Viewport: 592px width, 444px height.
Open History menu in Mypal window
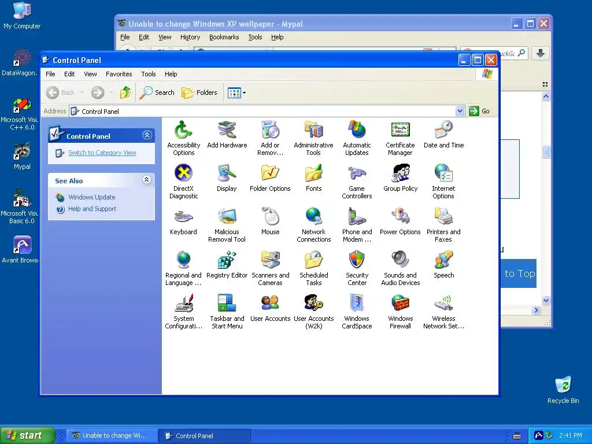[x=190, y=37]
